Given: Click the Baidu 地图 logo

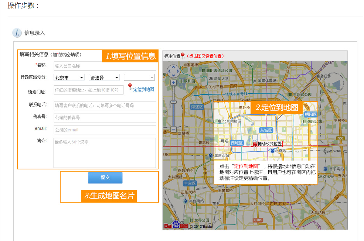Looking at the screenshot, I should 176,225.
